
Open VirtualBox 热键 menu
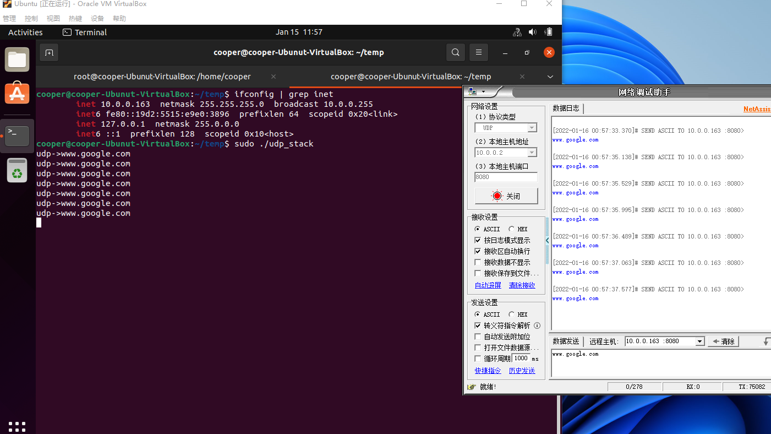[75, 18]
